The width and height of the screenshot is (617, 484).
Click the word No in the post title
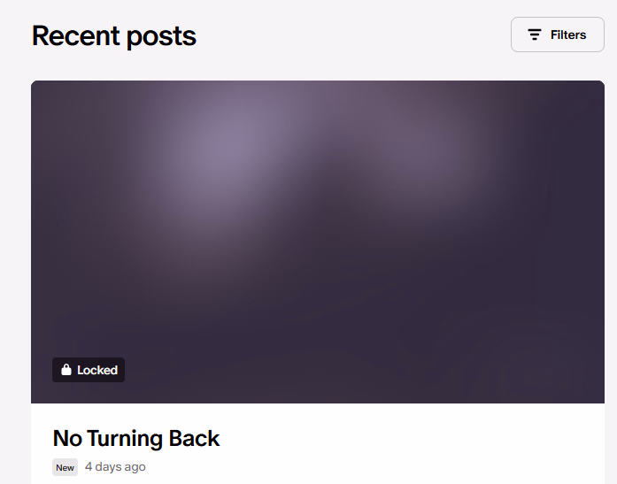tap(67, 438)
